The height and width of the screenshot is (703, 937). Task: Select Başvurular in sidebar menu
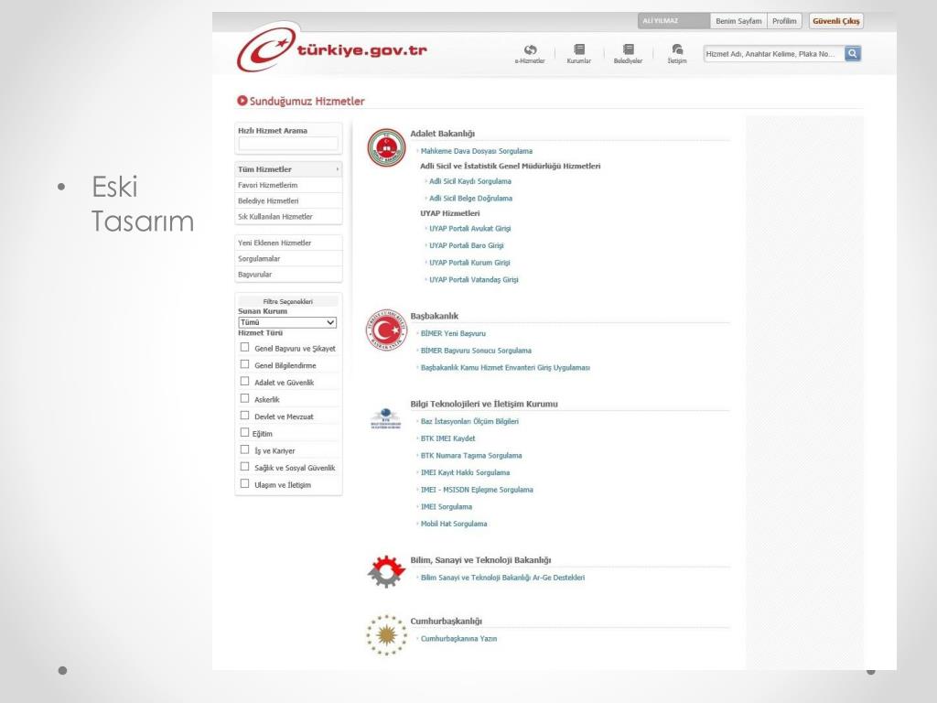click(x=288, y=275)
